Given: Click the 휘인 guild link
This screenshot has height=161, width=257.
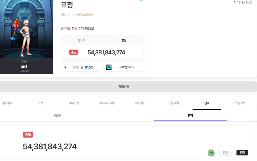Looking at the screenshot, I should (x=63, y=15).
